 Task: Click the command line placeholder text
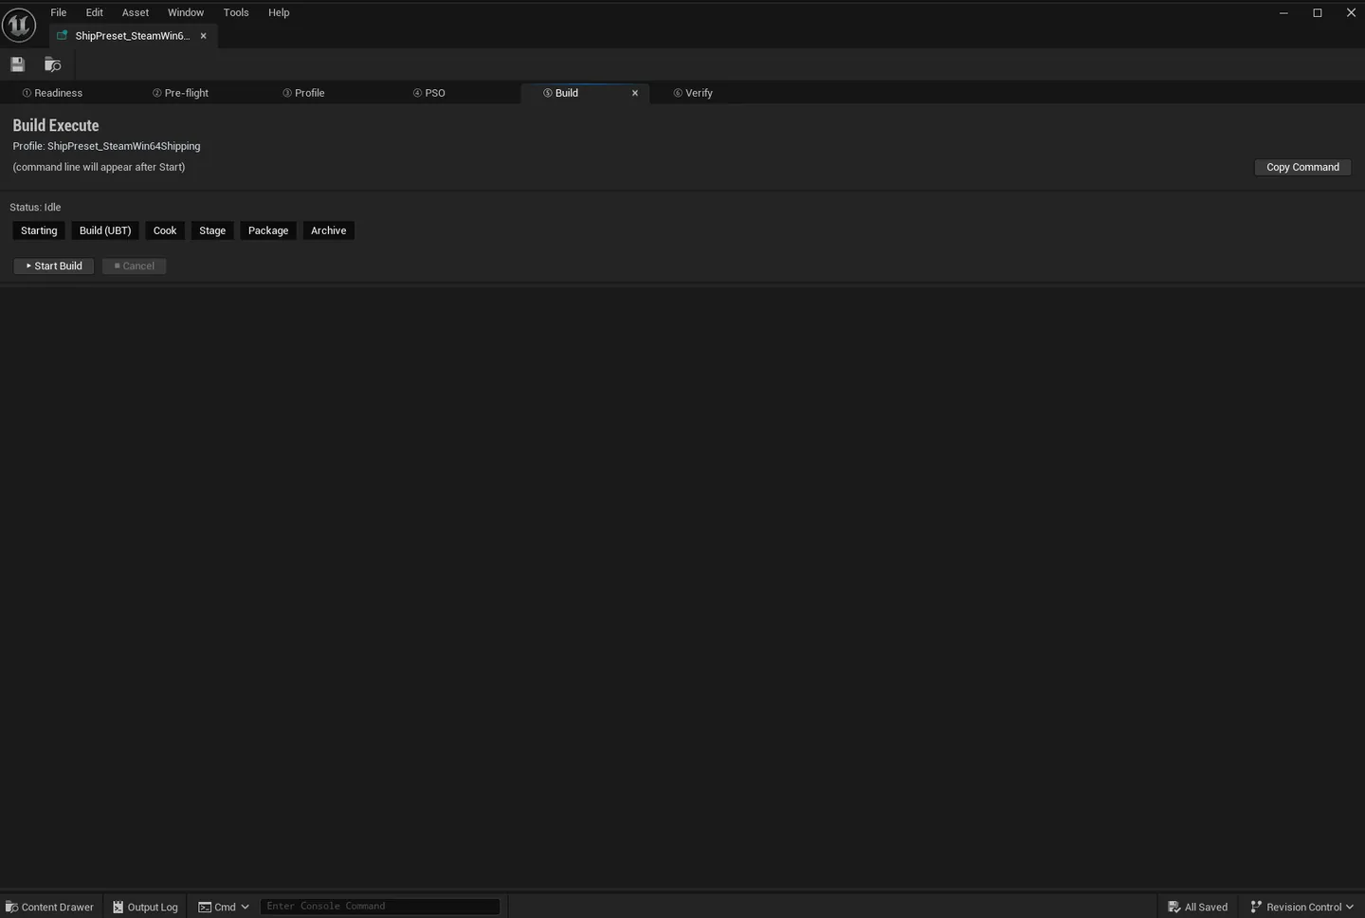point(99,167)
